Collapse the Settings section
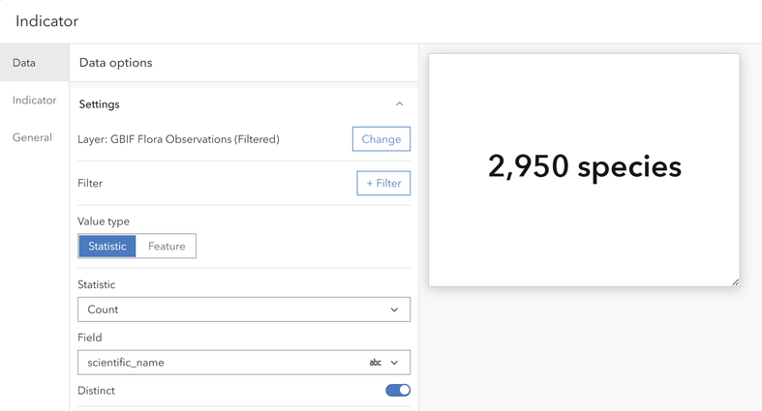This screenshot has height=411, width=762. coord(399,104)
